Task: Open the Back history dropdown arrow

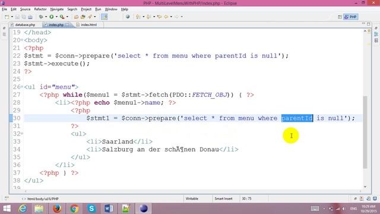Action: click(171, 17)
